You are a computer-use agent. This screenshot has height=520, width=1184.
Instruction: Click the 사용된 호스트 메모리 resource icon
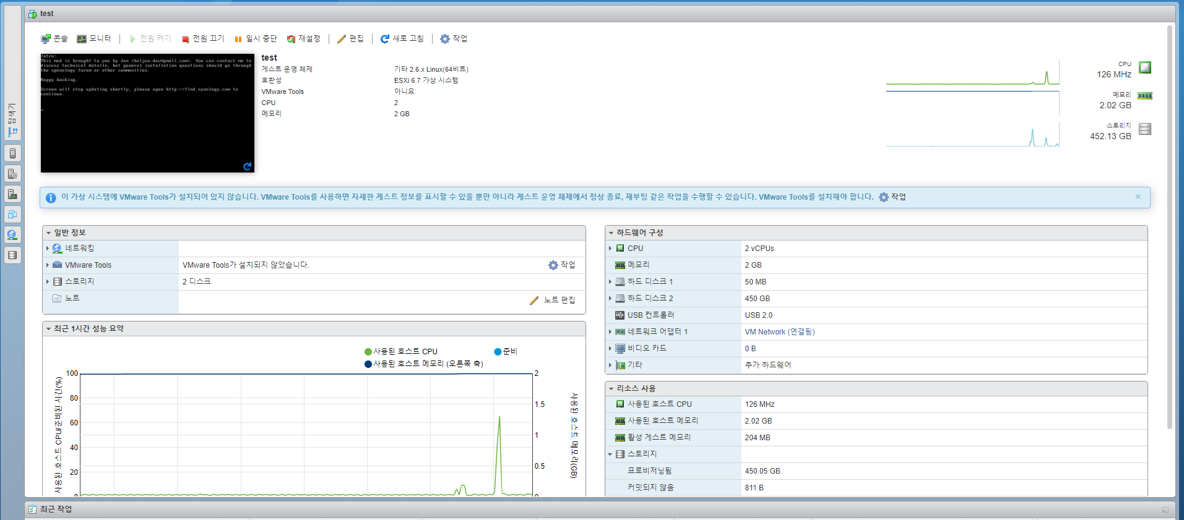620,421
